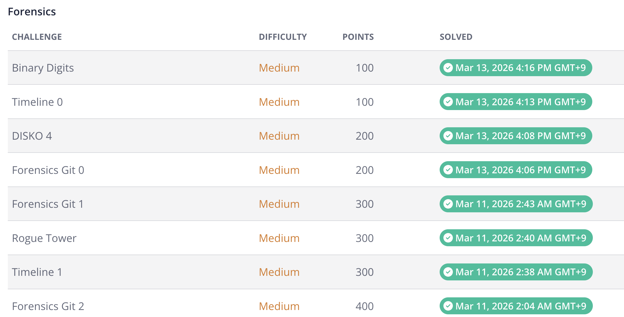624x317 pixels.
Task: Click the checkmark icon beside 4:13 PM timestamp
Action: [x=448, y=102]
